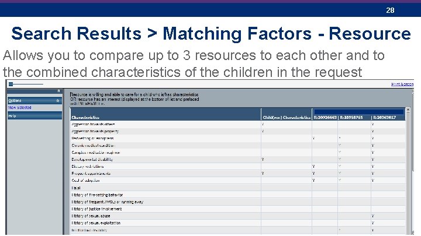Select the History of fire-setting behavior row

(x=238, y=195)
